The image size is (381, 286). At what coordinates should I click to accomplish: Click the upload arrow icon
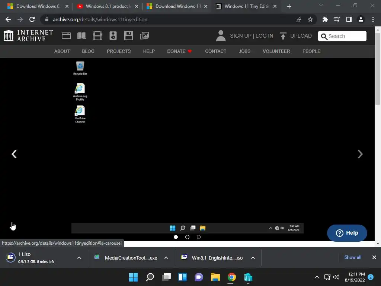coord(283,36)
